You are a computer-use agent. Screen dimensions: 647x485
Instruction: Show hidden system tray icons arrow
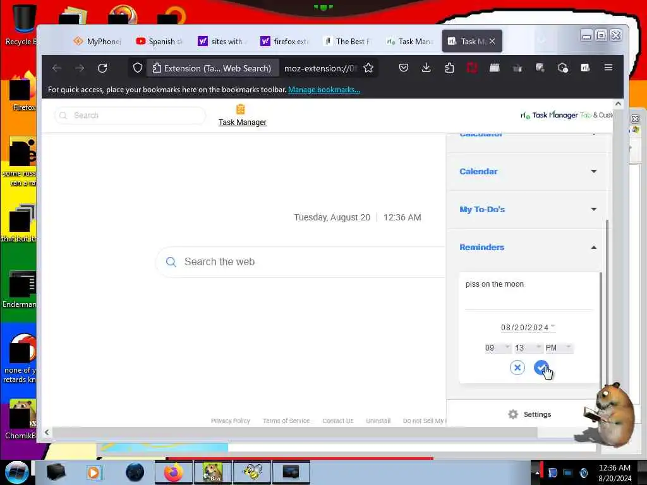[x=537, y=472]
